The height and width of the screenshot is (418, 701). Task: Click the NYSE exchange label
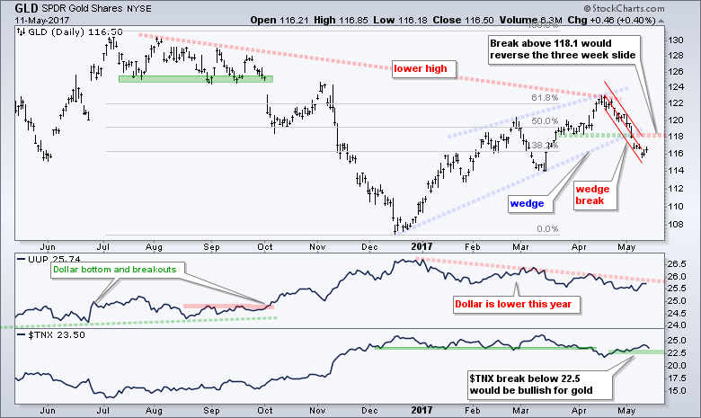pos(138,8)
